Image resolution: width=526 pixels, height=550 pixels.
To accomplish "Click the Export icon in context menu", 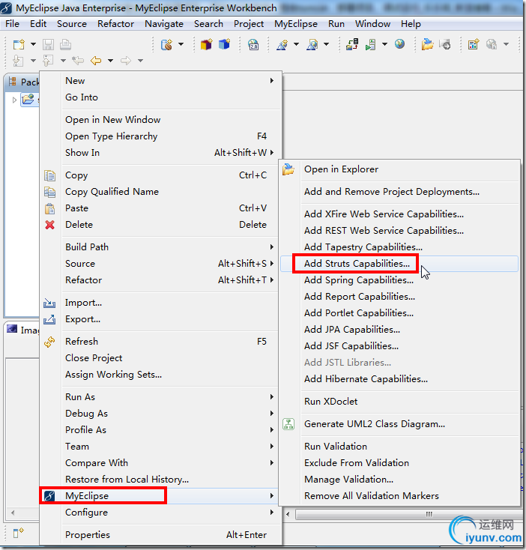I will click(49, 319).
